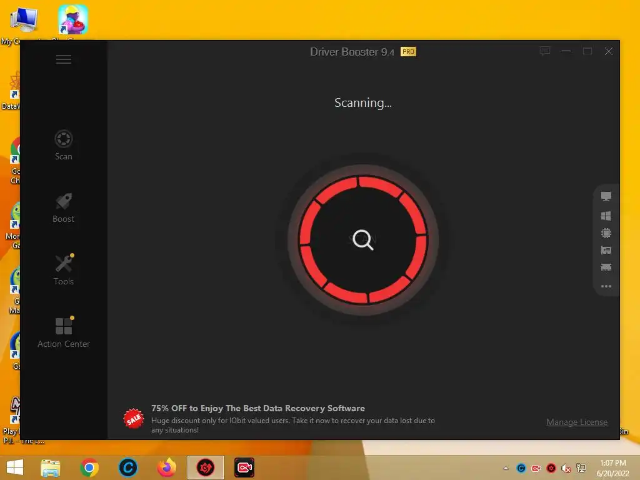Open File Explorer from the taskbar

[51, 467]
